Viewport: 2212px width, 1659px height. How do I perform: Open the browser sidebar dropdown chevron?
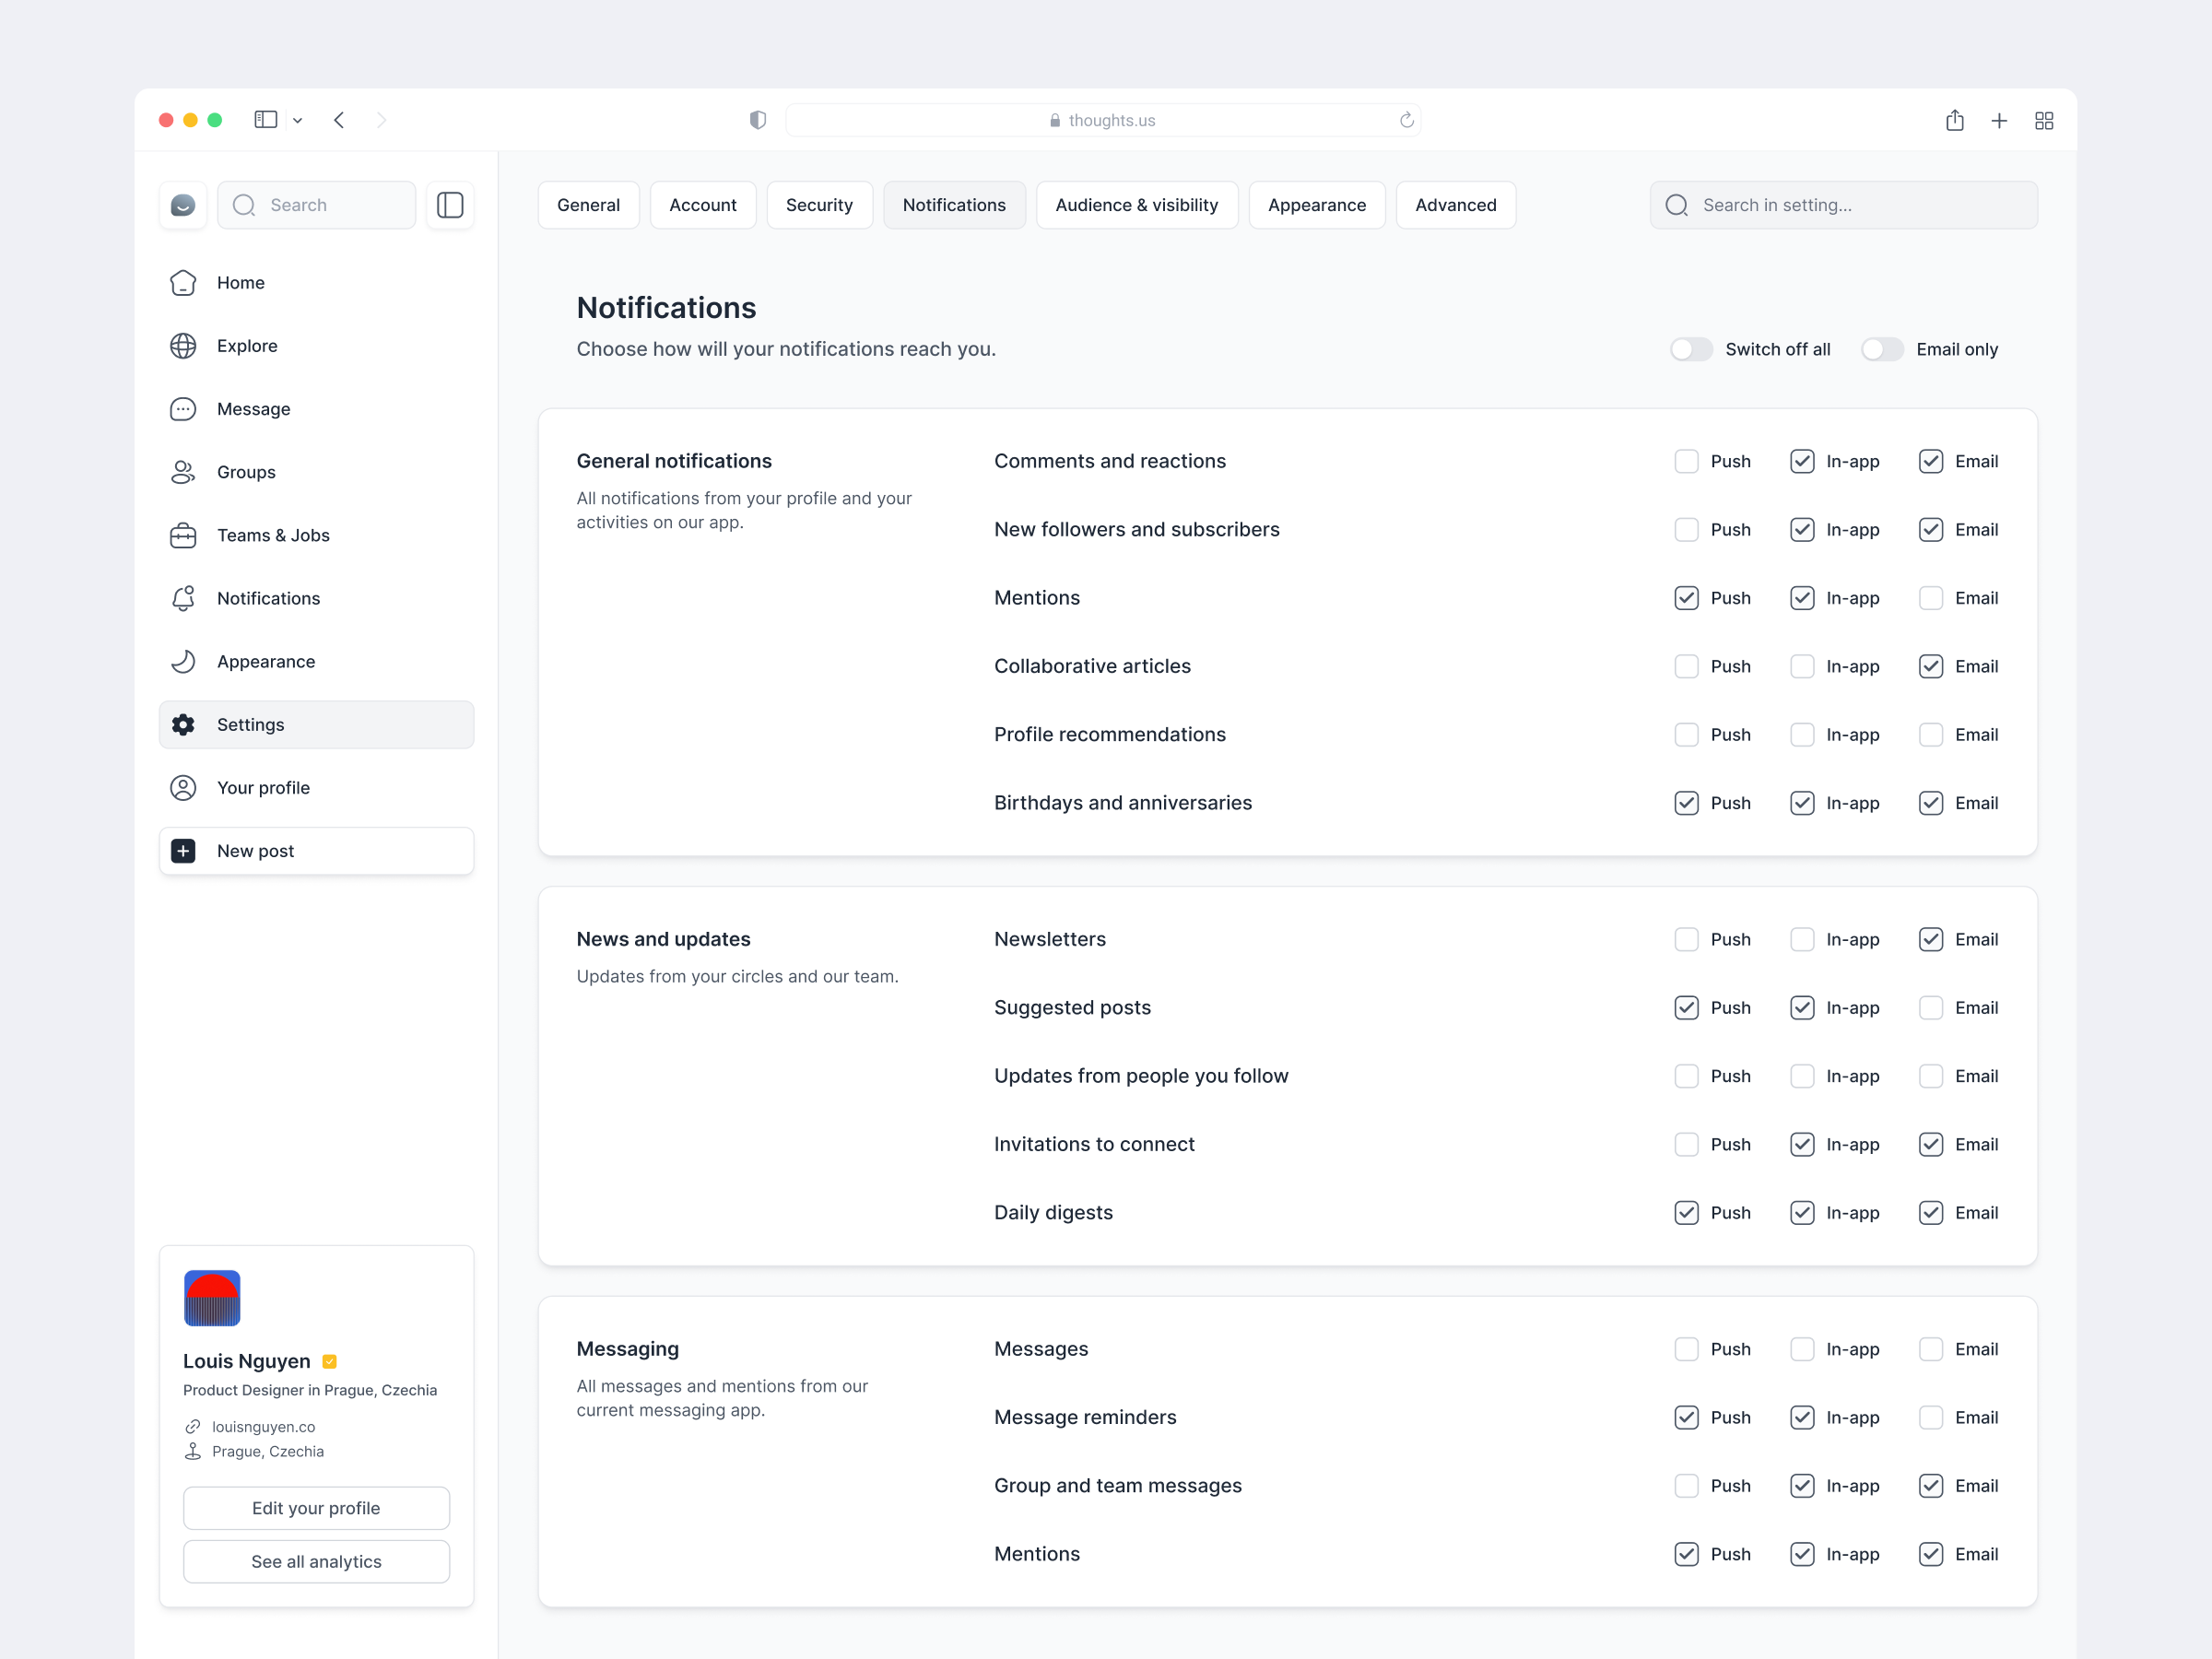click(x=297, y=119)
